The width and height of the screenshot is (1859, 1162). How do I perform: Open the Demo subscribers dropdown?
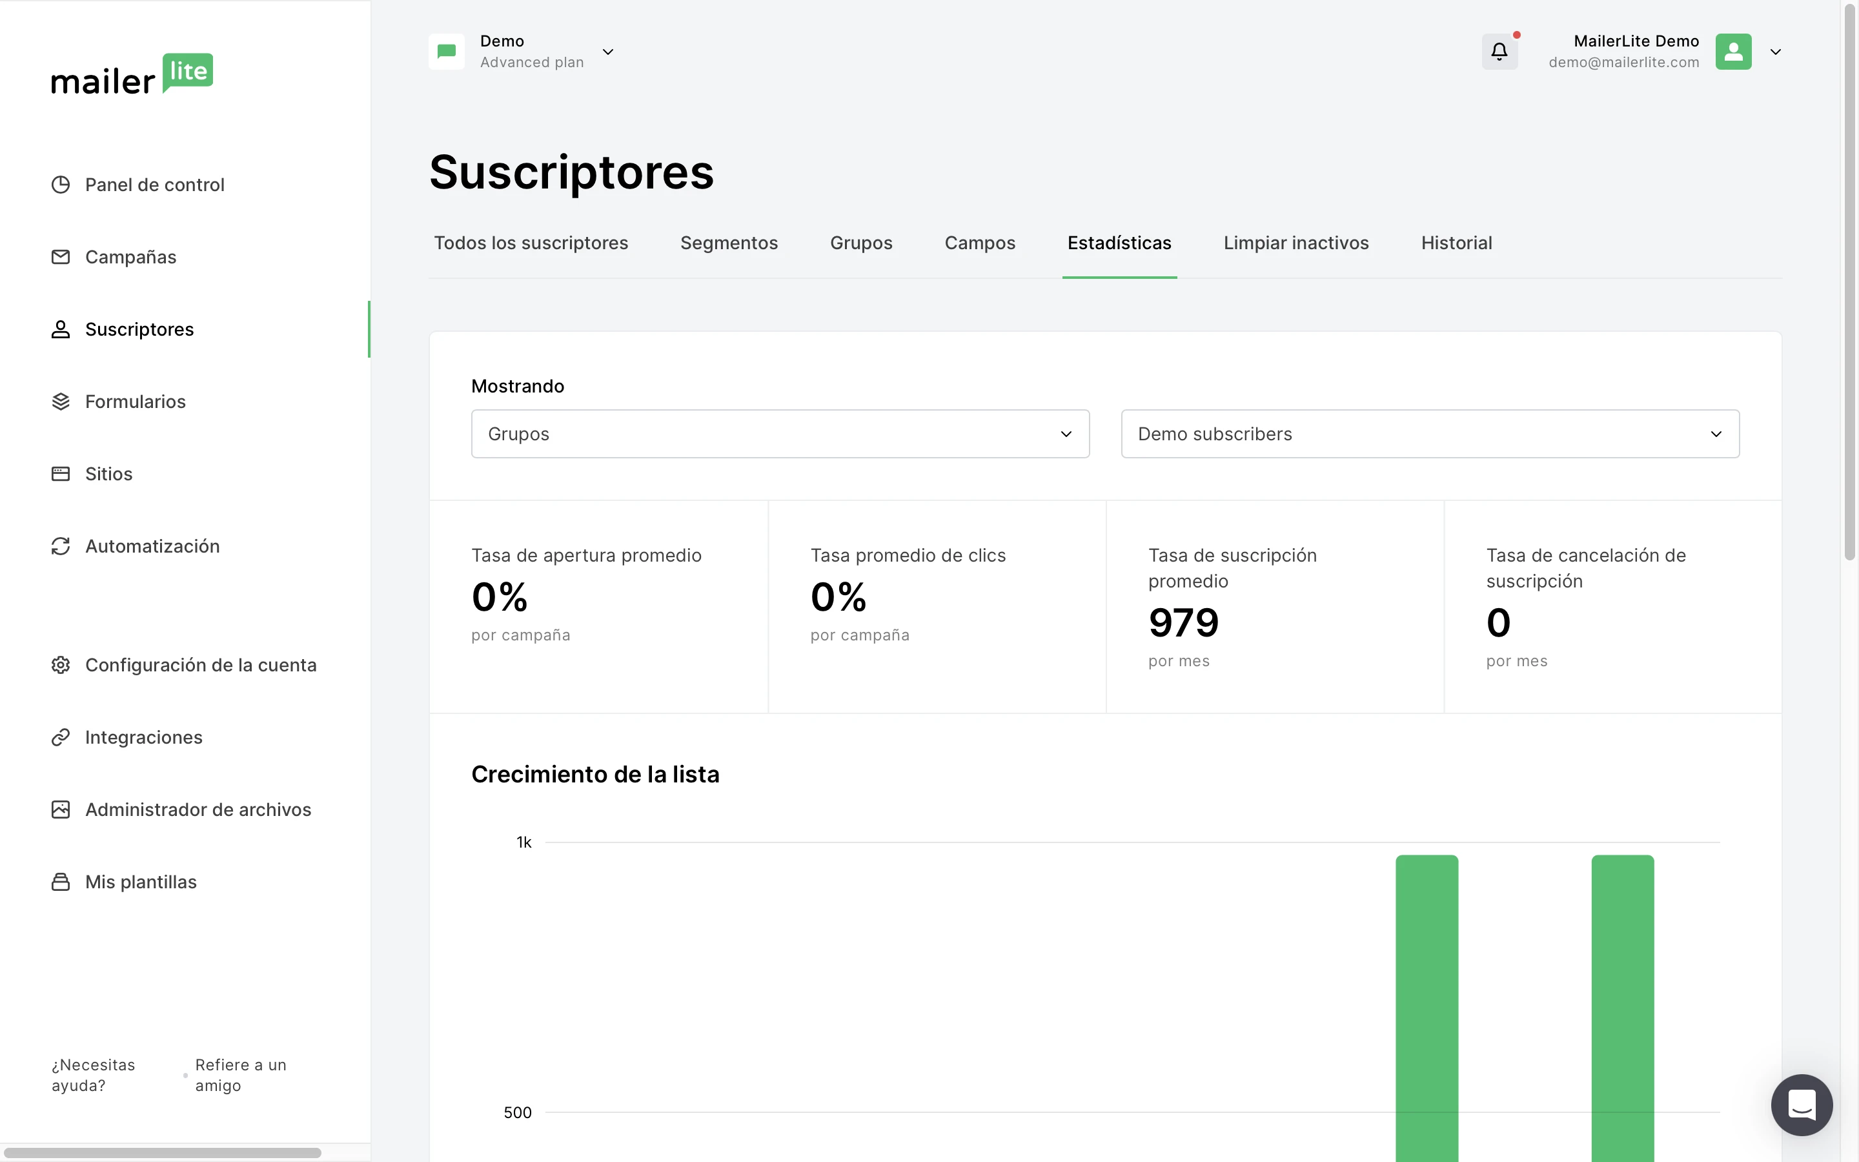coord(1430,433)
